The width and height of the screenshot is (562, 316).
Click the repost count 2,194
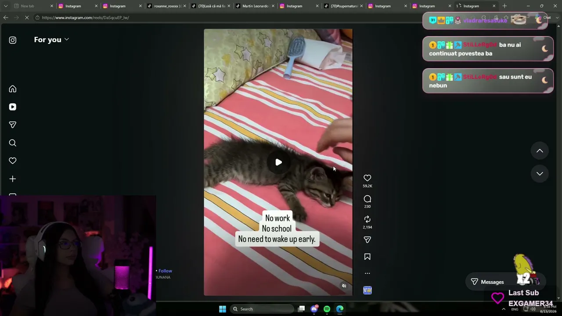click(367, 227)
